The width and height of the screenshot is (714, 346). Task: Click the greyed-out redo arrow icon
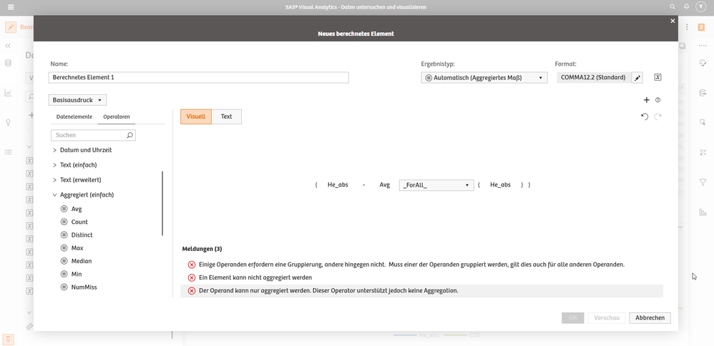pyautogui.click(x=658, y=117)
